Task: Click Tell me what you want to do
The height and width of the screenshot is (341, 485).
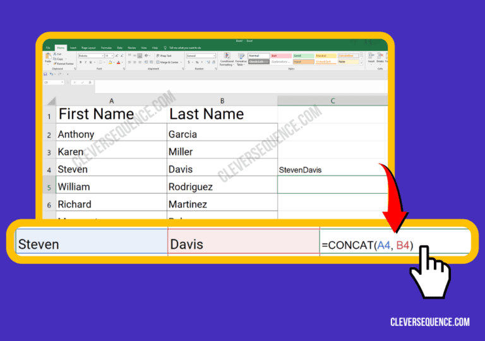Action: point(185,48)
